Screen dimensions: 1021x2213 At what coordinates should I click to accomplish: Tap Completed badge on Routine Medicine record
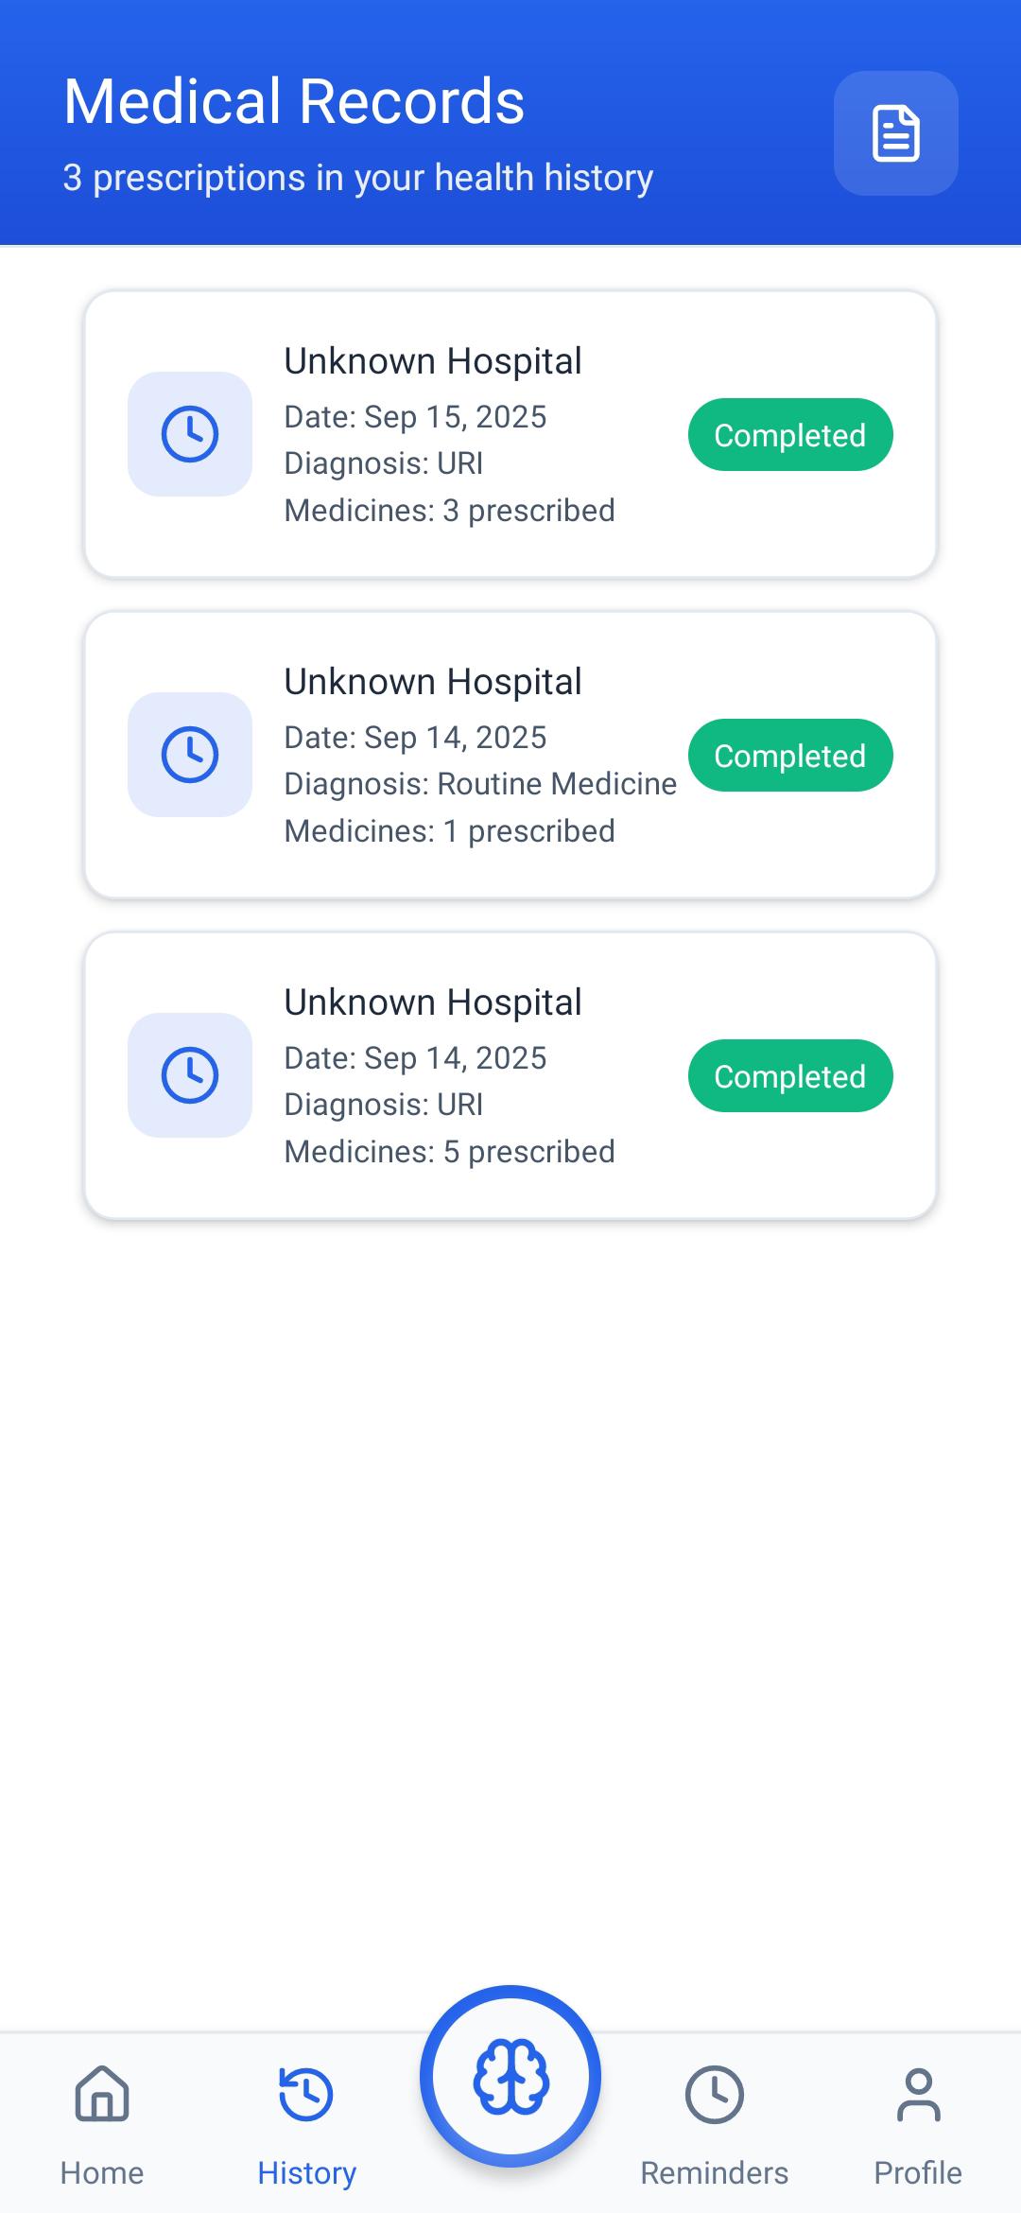(790, 756)
